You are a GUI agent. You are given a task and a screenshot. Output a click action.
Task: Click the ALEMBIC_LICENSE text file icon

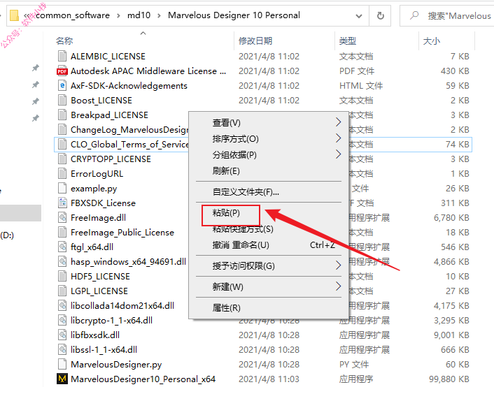pos(62,57)
